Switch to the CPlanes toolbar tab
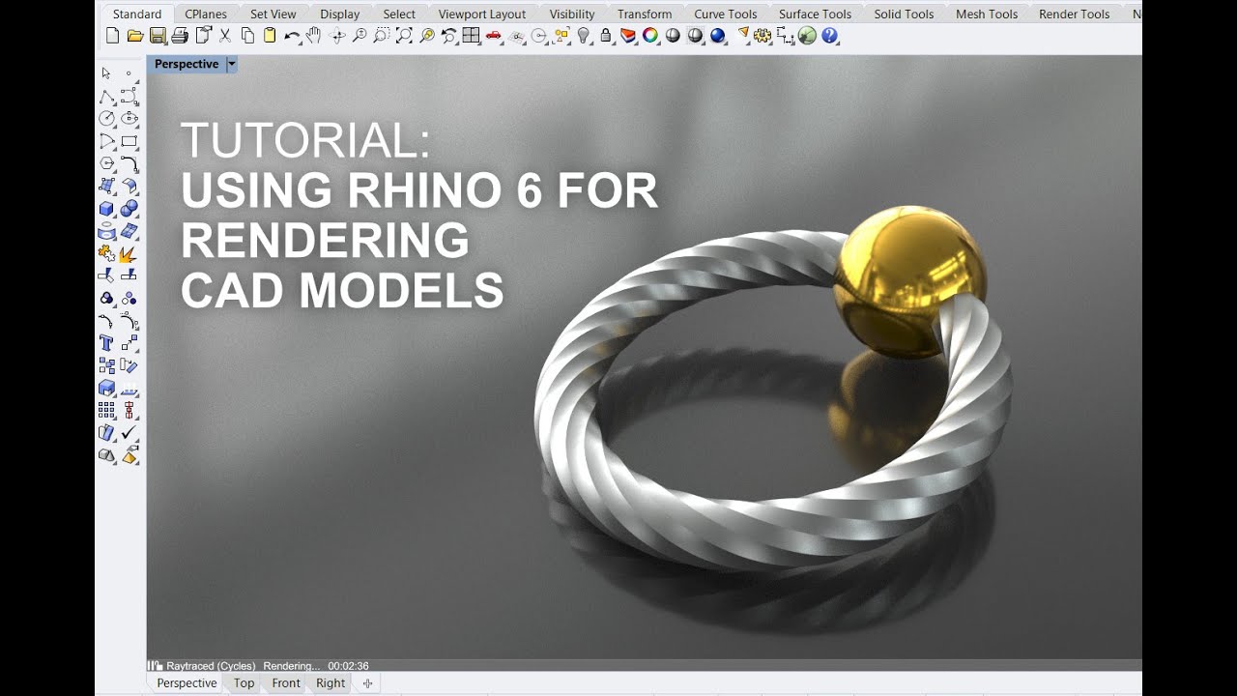This screenshot has width=1237, height=696. coord(206,14)
